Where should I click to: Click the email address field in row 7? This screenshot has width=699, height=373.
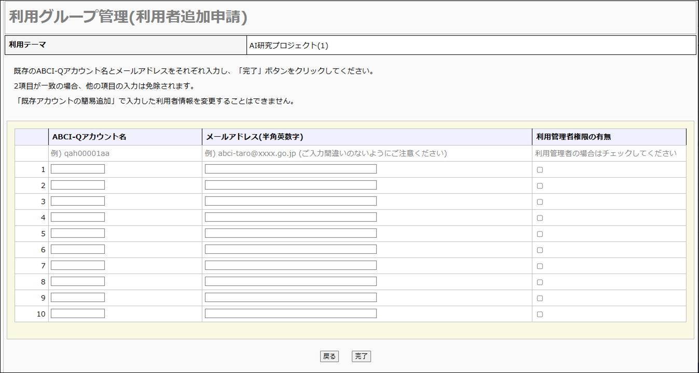click(291, 265)
